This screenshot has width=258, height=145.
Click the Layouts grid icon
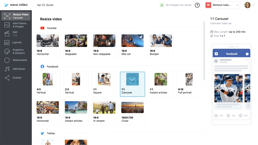point(7,43)
